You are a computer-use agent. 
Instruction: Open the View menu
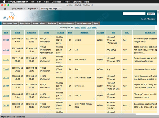[46, 2]
